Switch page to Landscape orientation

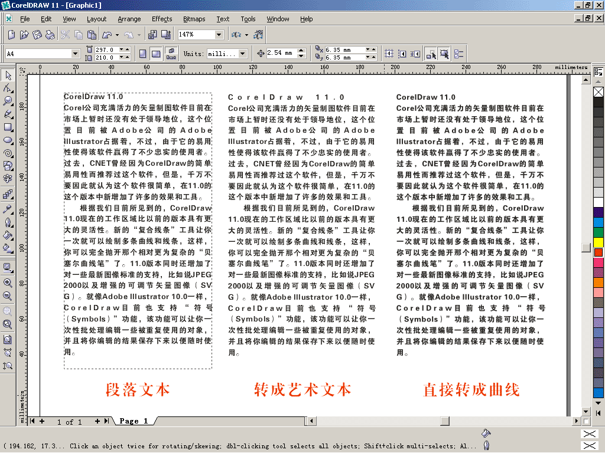[156, 54]
